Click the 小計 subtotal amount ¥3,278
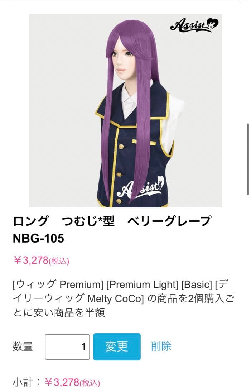 pyautogui.click(x=72, y=382)
